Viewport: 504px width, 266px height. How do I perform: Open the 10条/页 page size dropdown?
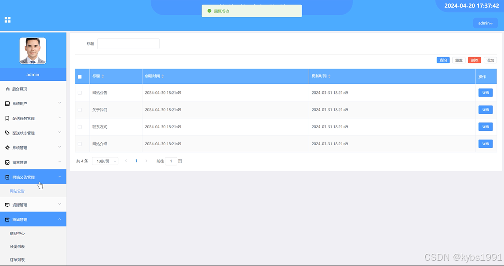click(x=105, y=161)
